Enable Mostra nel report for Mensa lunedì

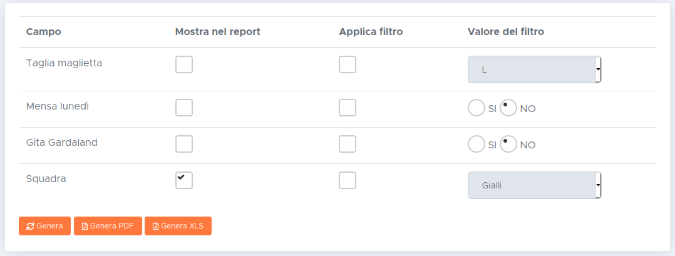click(x=184, y=108)
